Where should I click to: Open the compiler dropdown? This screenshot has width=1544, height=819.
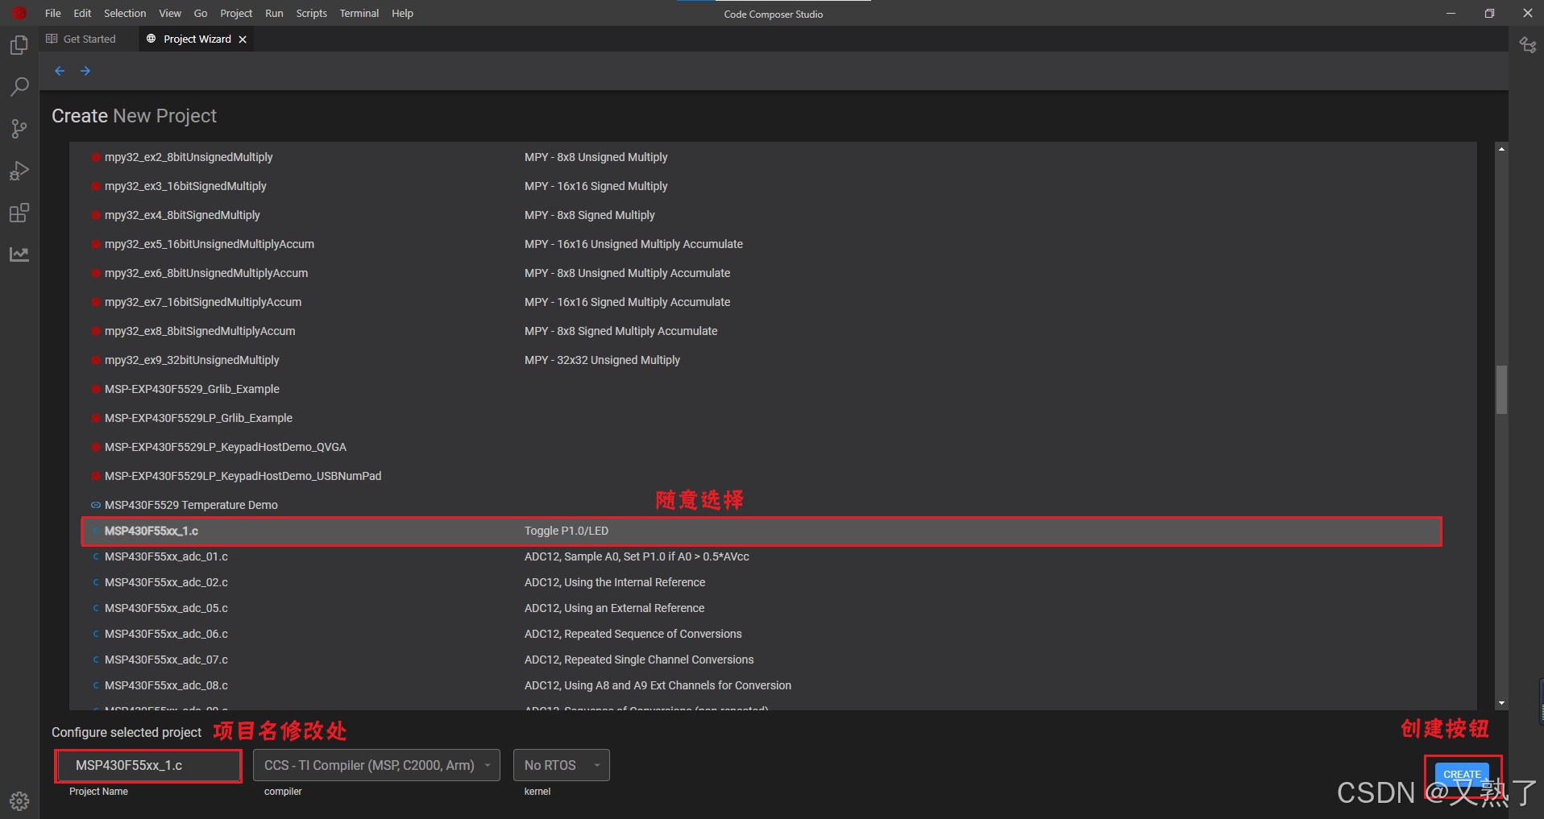376,765
